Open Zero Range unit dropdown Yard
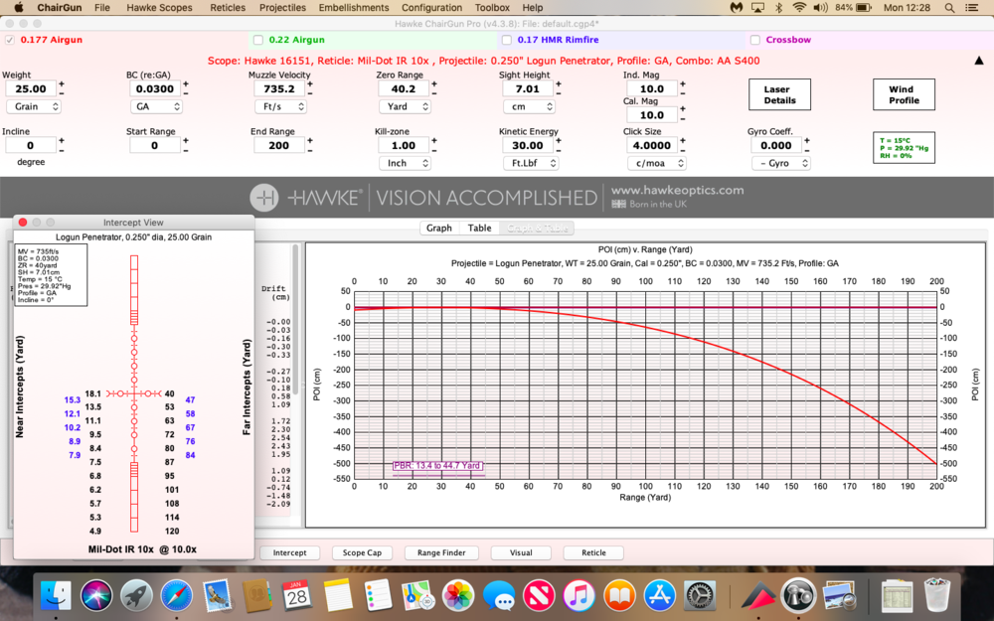The width and height of the screenshot is (994, 621). click(405, 106)
